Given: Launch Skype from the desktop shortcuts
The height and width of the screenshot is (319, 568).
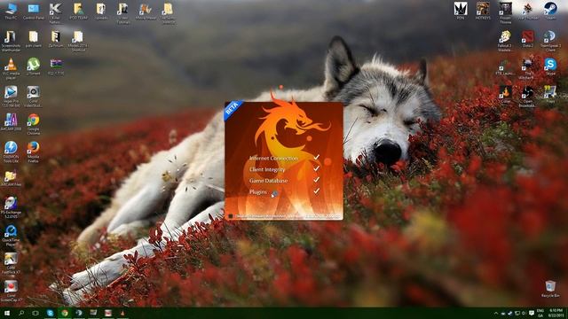Looking at the screenshot, I should click(x=550, y=66).
